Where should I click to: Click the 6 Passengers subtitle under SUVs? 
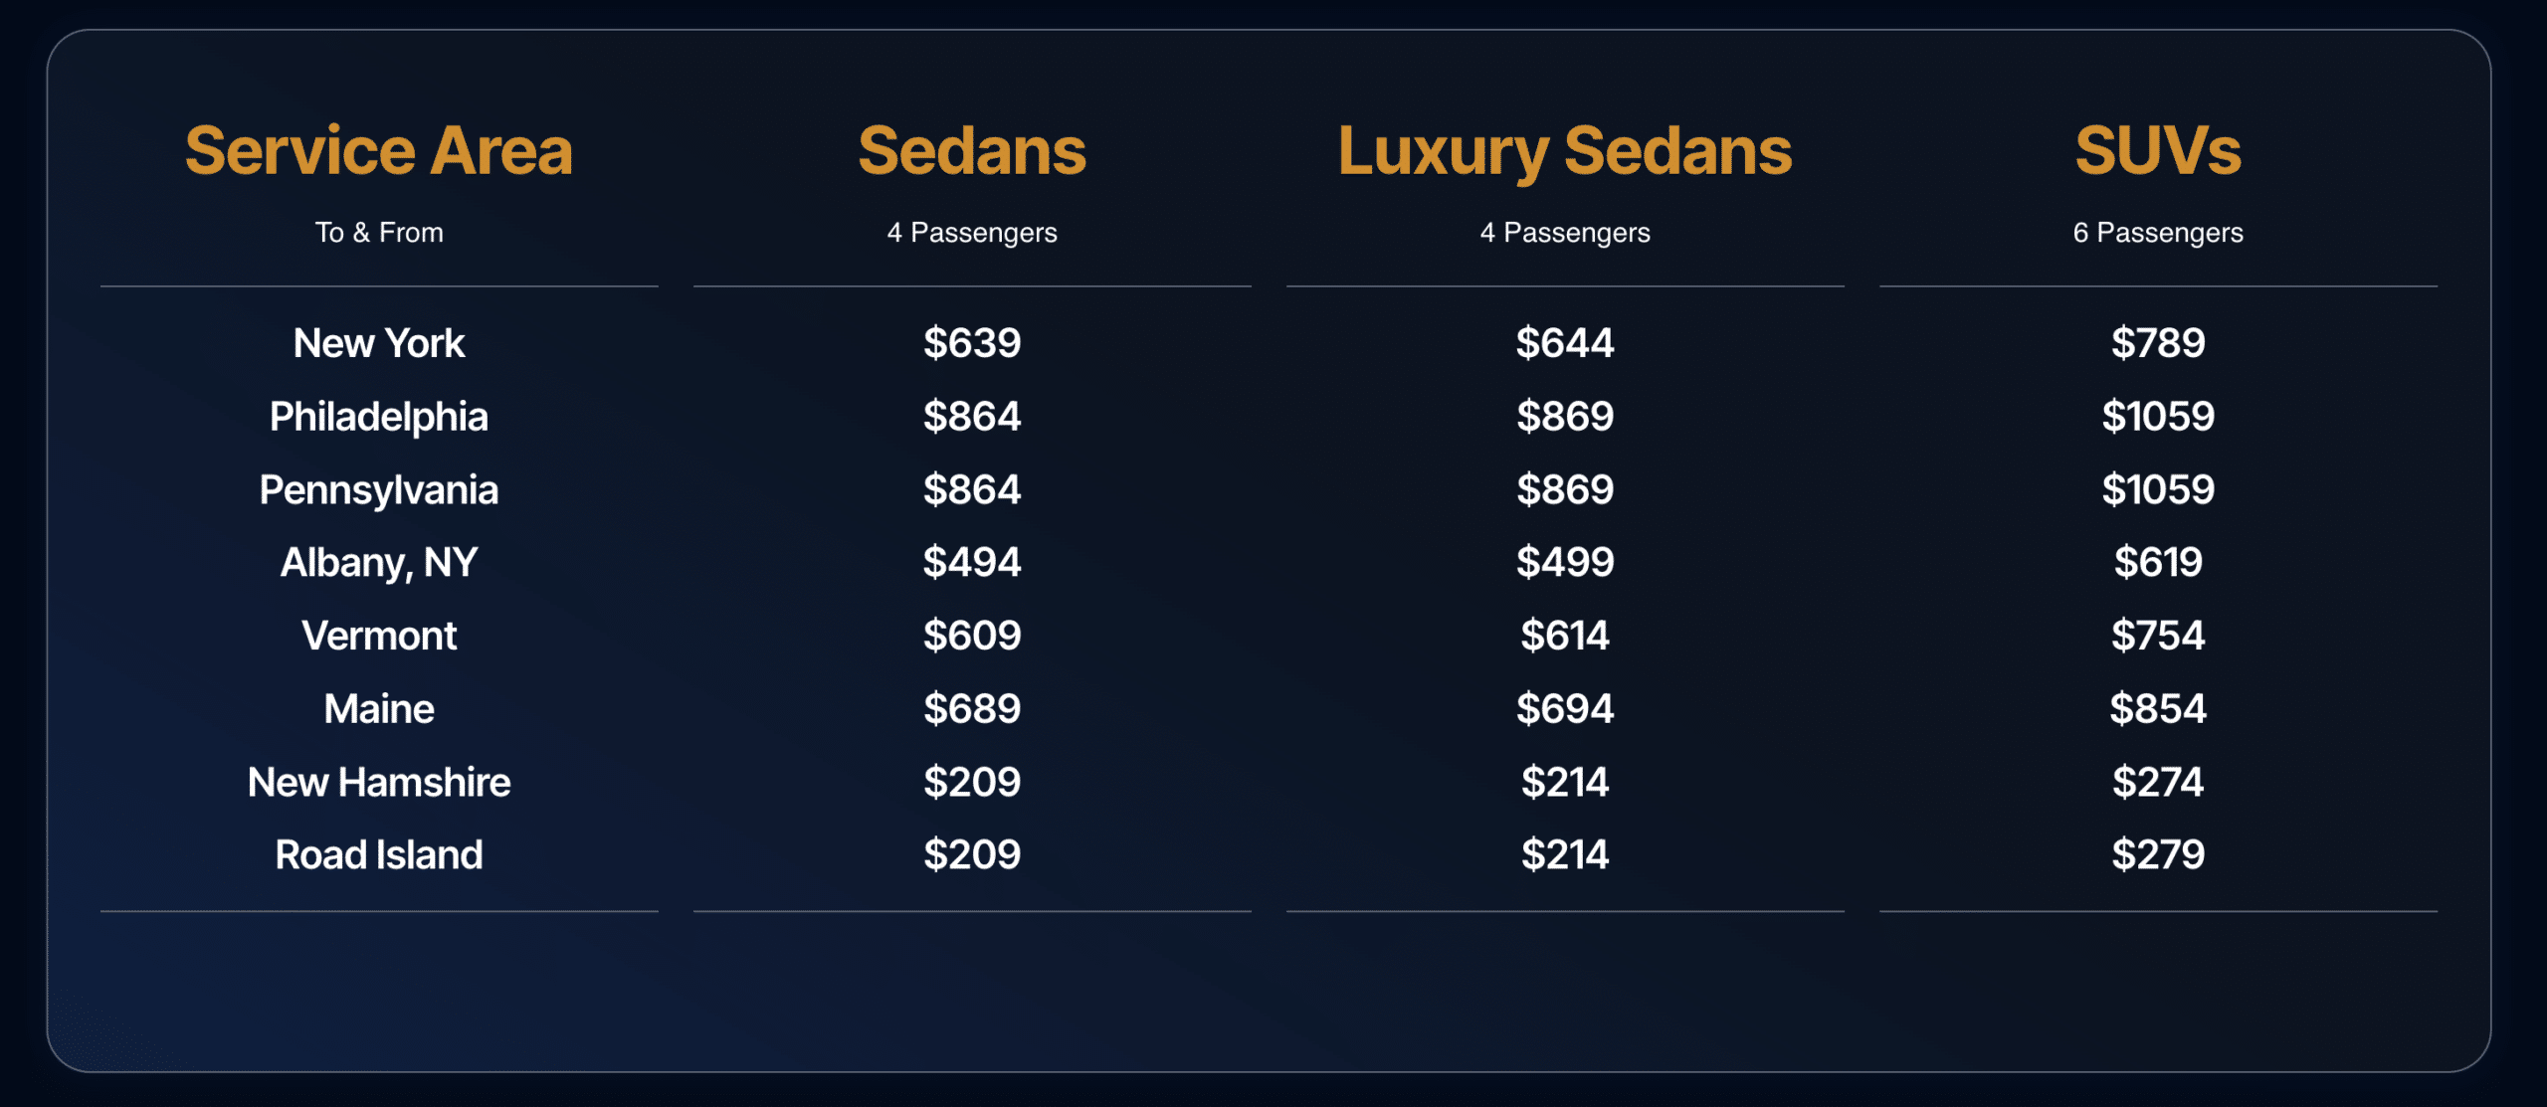tap(2158, 233)
